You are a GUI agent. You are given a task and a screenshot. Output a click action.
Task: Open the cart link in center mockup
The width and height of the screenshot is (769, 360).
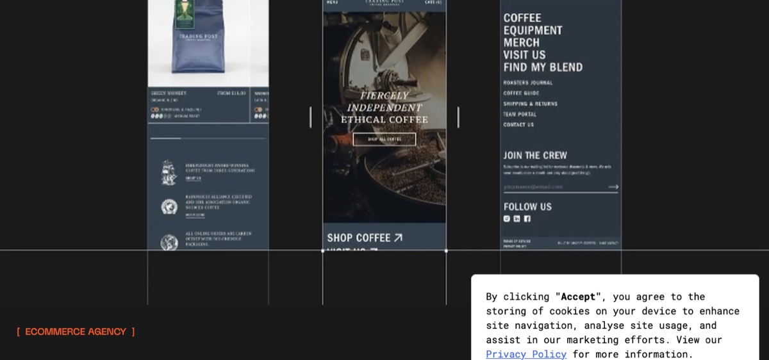coord(433,2)
